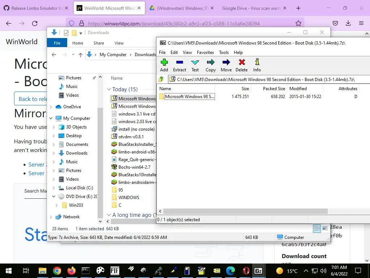The image size is (370, 278).
Task: Expand the OneDrive tree node
Action: pos(51,107)
